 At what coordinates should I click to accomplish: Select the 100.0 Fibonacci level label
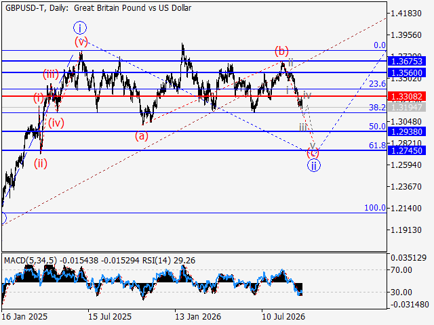coord(375,208)
